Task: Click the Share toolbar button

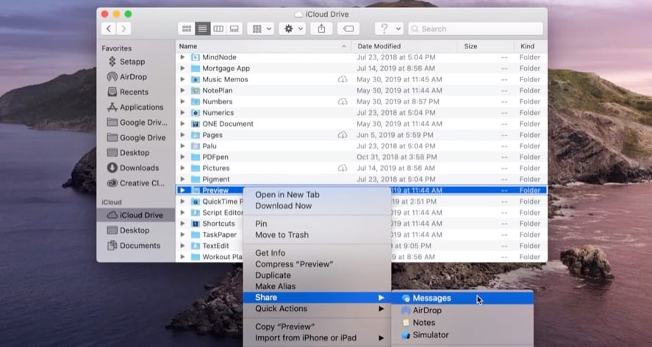Action: click(321, 29)
